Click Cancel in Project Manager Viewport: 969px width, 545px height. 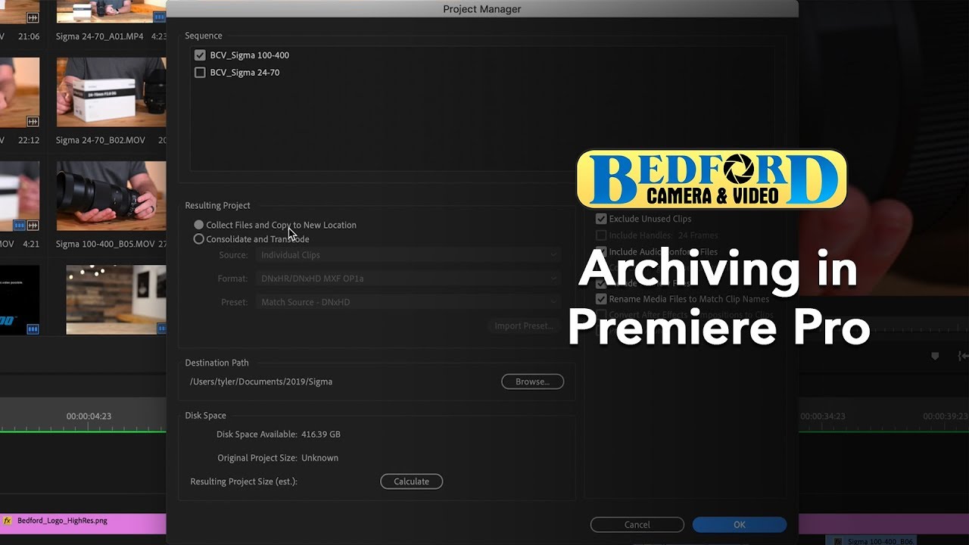[x=637, y=525]
